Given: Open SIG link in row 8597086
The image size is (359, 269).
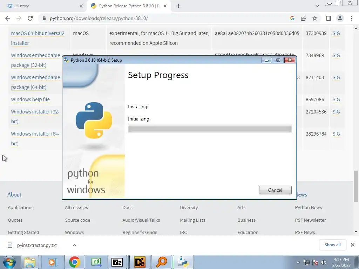Looking at the screenshot, I should coord(336,100).
